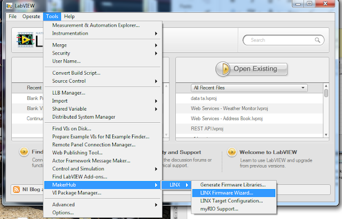Screen dimensions: 342x219
Task: Select the LINX submenu item
Action: 176,185
